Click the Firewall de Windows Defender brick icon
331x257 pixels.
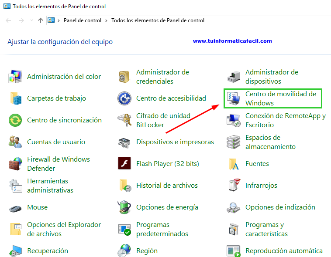(x=15, y=164)
